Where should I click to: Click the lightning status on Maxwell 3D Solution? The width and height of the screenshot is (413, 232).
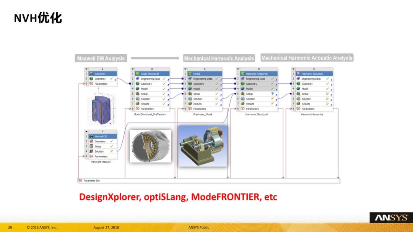point(112,151)
